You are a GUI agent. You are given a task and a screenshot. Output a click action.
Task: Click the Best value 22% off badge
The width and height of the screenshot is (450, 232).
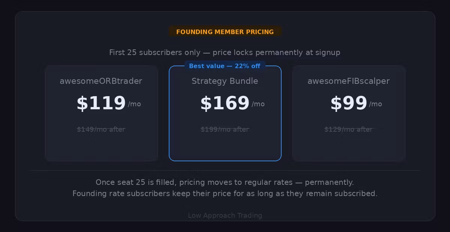[x=225, y=66]
